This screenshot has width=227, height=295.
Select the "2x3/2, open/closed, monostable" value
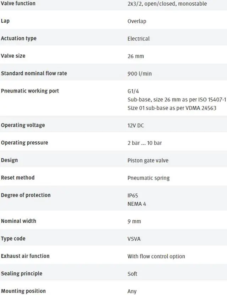(x=167, y=4)
